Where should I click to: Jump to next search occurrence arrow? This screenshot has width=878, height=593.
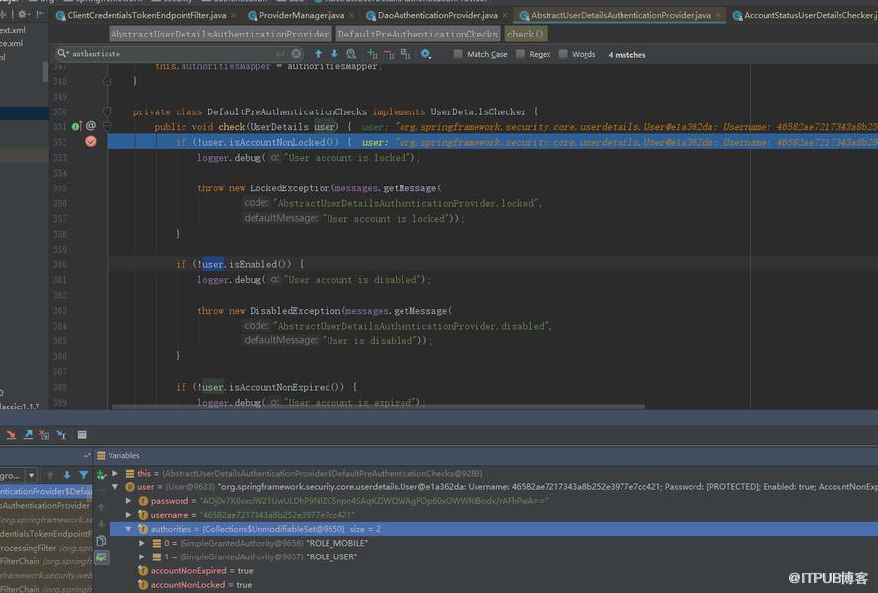click(334, 54)
